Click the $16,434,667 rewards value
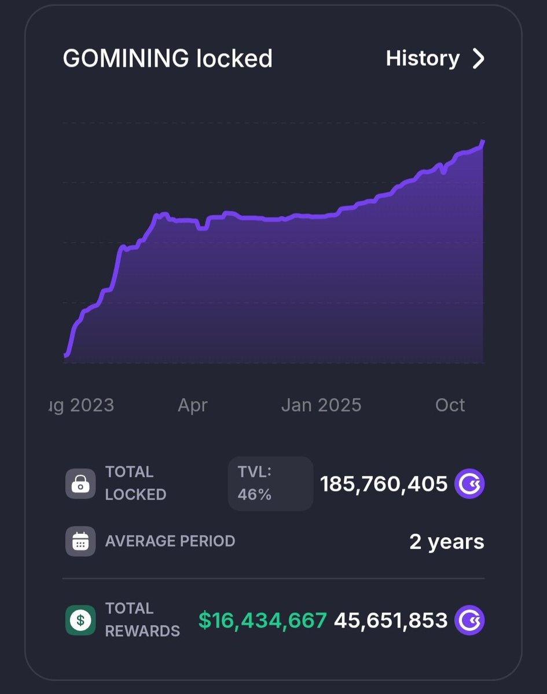 pyautogui.click(x=263, y=621)
